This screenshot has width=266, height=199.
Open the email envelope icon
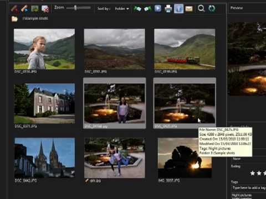point(189,9)
